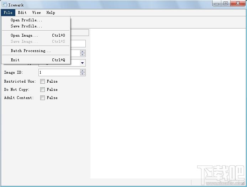Screen dimensions: 247x187
Task: Increase the Image ID value
Action: pyautogui.click(x=83, y=71)
